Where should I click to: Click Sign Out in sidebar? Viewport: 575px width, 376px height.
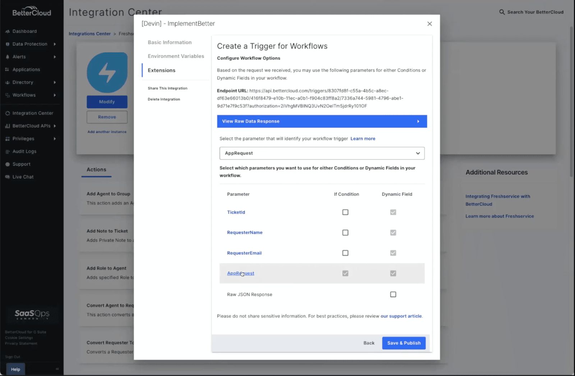click(13, 357)
